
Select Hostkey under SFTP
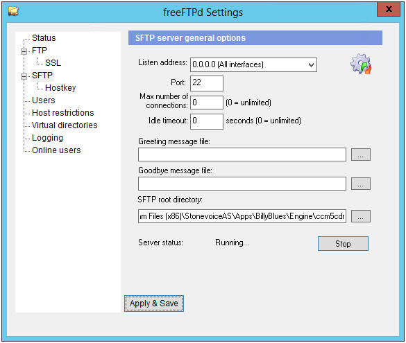[60, 88]
